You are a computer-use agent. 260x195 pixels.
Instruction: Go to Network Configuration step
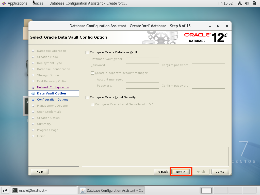click(x=53, y=87)
